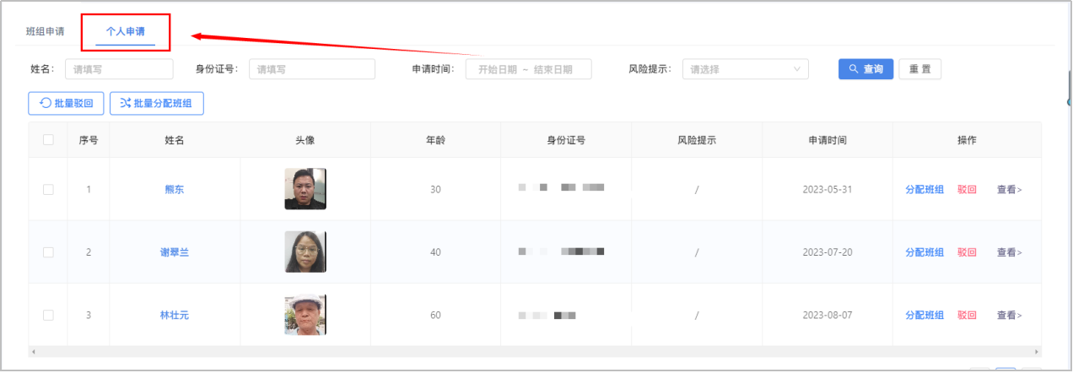This screenshot has height=373, width=1073.
Task: Click 驳回 for 林社元's application
Action: point(967,315)
